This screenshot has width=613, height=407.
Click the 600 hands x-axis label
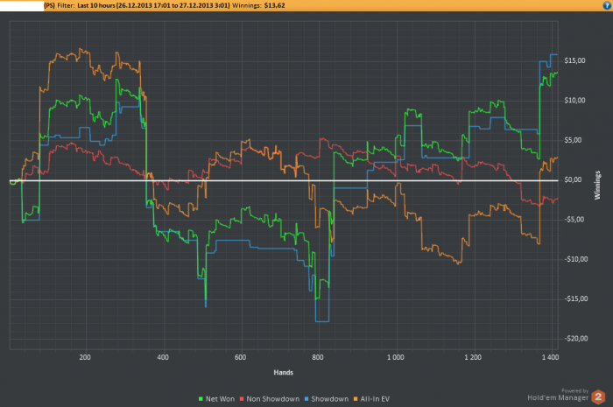(x=241, y=357)
